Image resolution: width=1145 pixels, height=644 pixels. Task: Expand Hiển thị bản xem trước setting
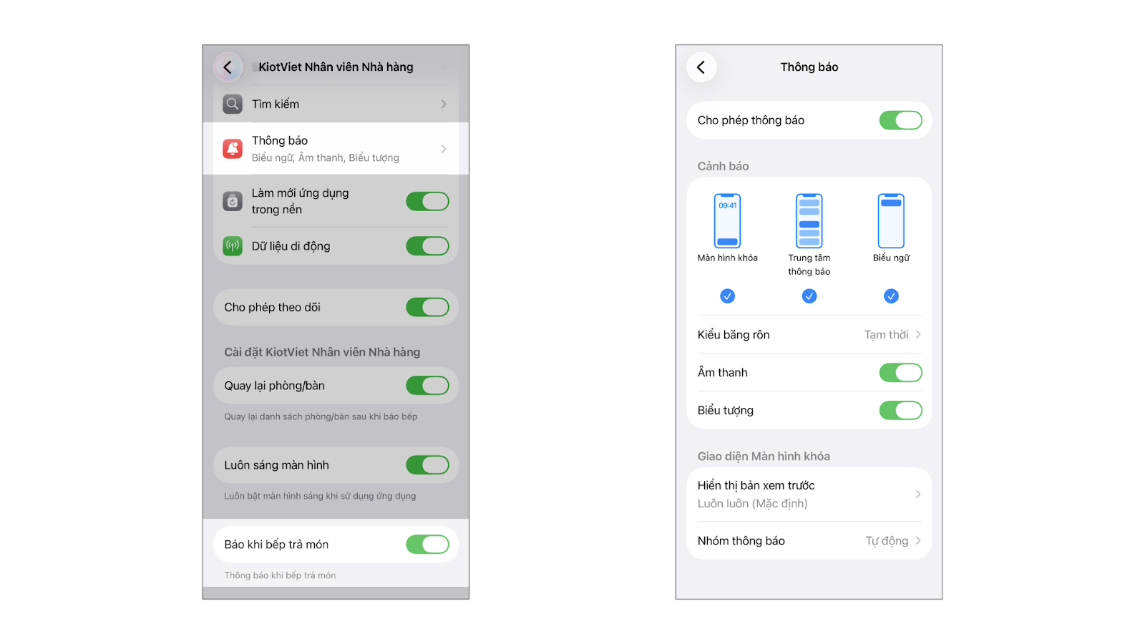point(809,494)
